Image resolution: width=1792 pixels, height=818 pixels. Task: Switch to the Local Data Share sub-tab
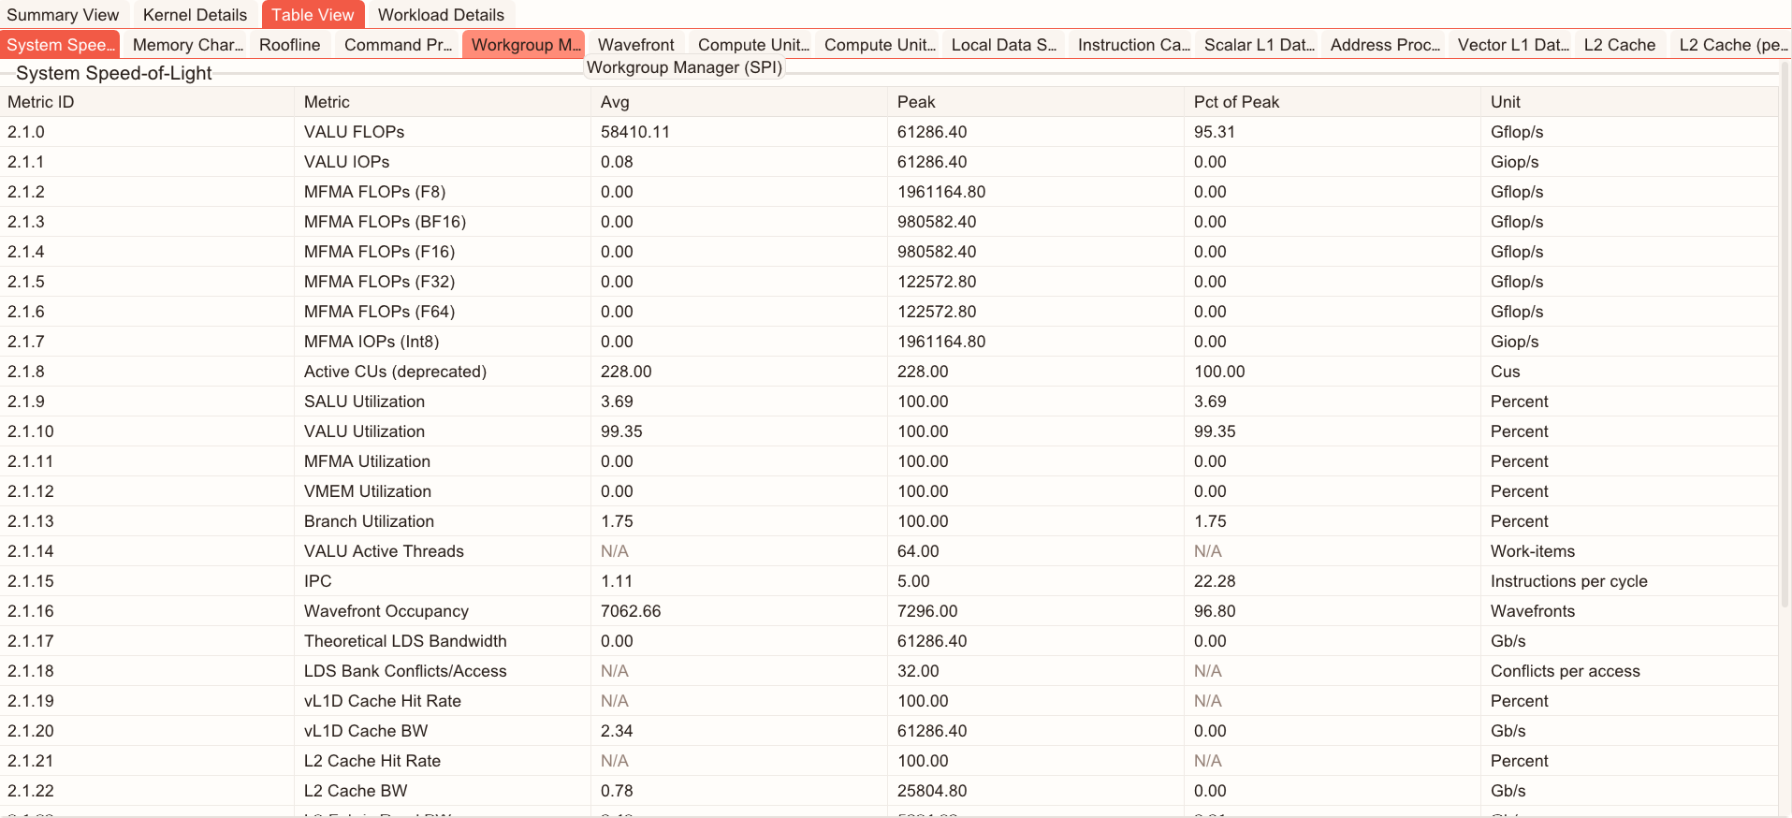[x=1003, y=45]
